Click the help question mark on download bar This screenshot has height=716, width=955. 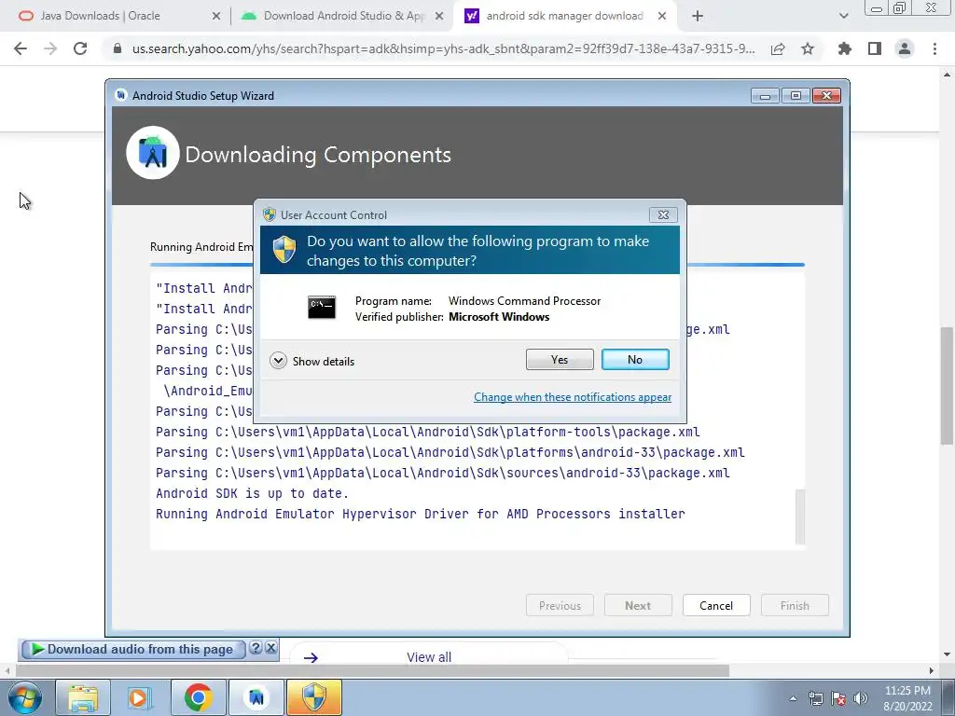[256, 648]
